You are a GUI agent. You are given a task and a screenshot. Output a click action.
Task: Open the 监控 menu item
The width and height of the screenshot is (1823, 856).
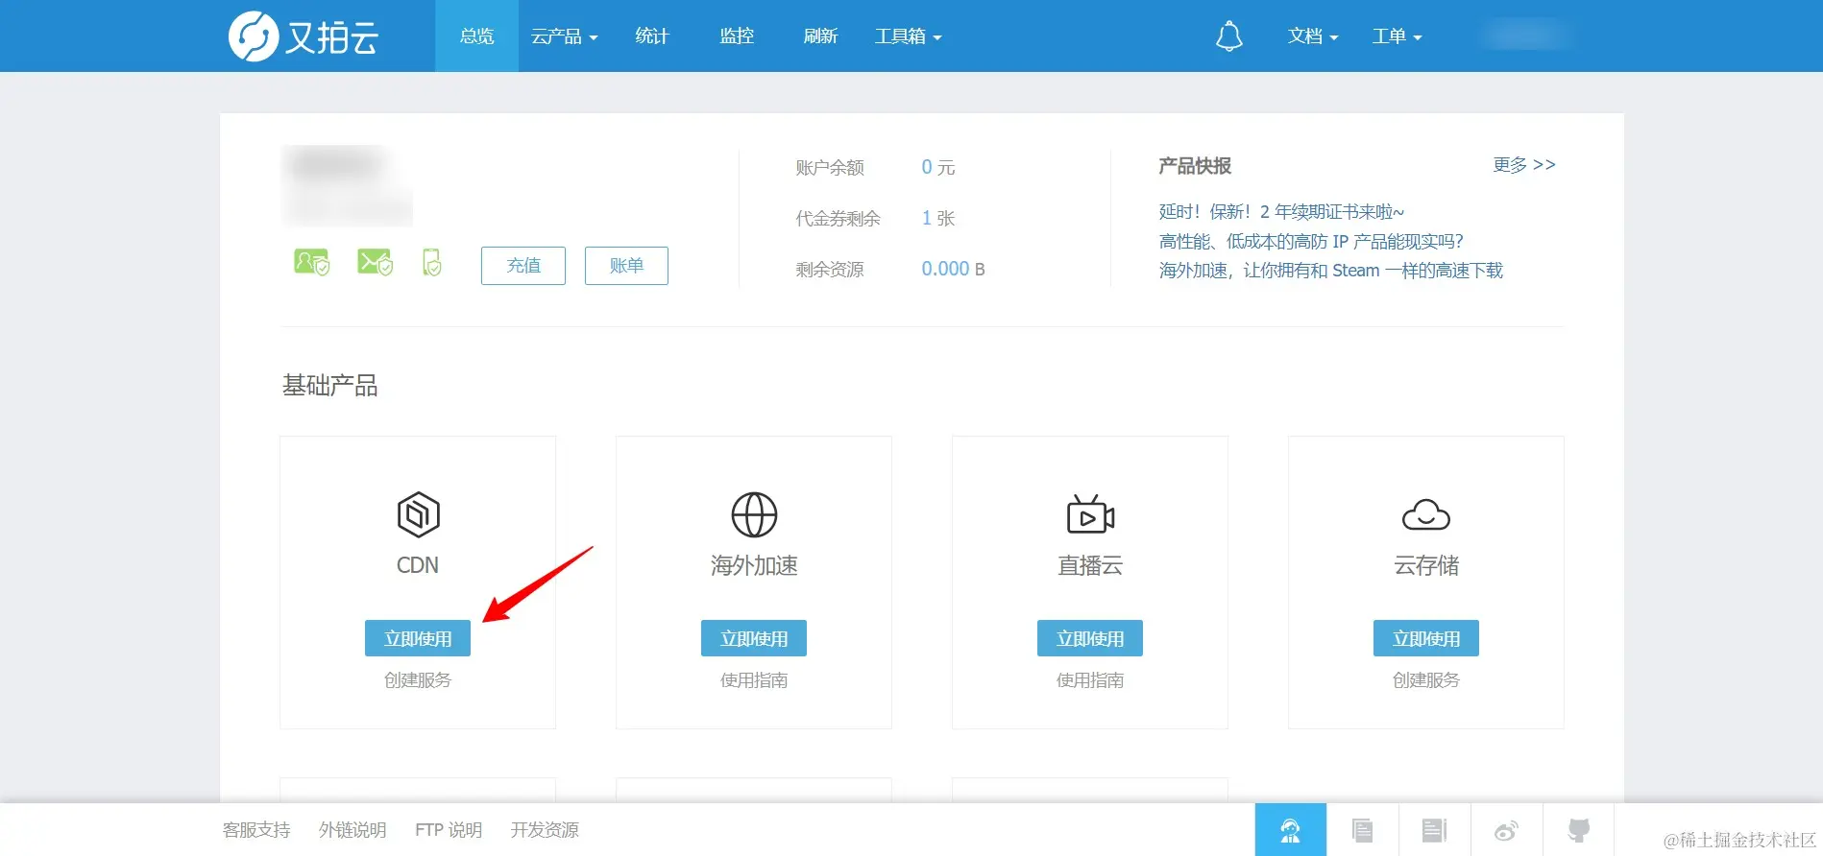[737, 36]
